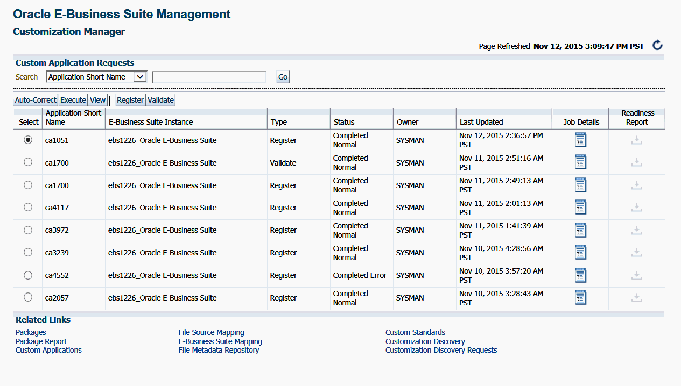The height and width of the screenshot is (386, 681).
Task: Open the Application Short Name search dropdown
Action: (96, 77)
